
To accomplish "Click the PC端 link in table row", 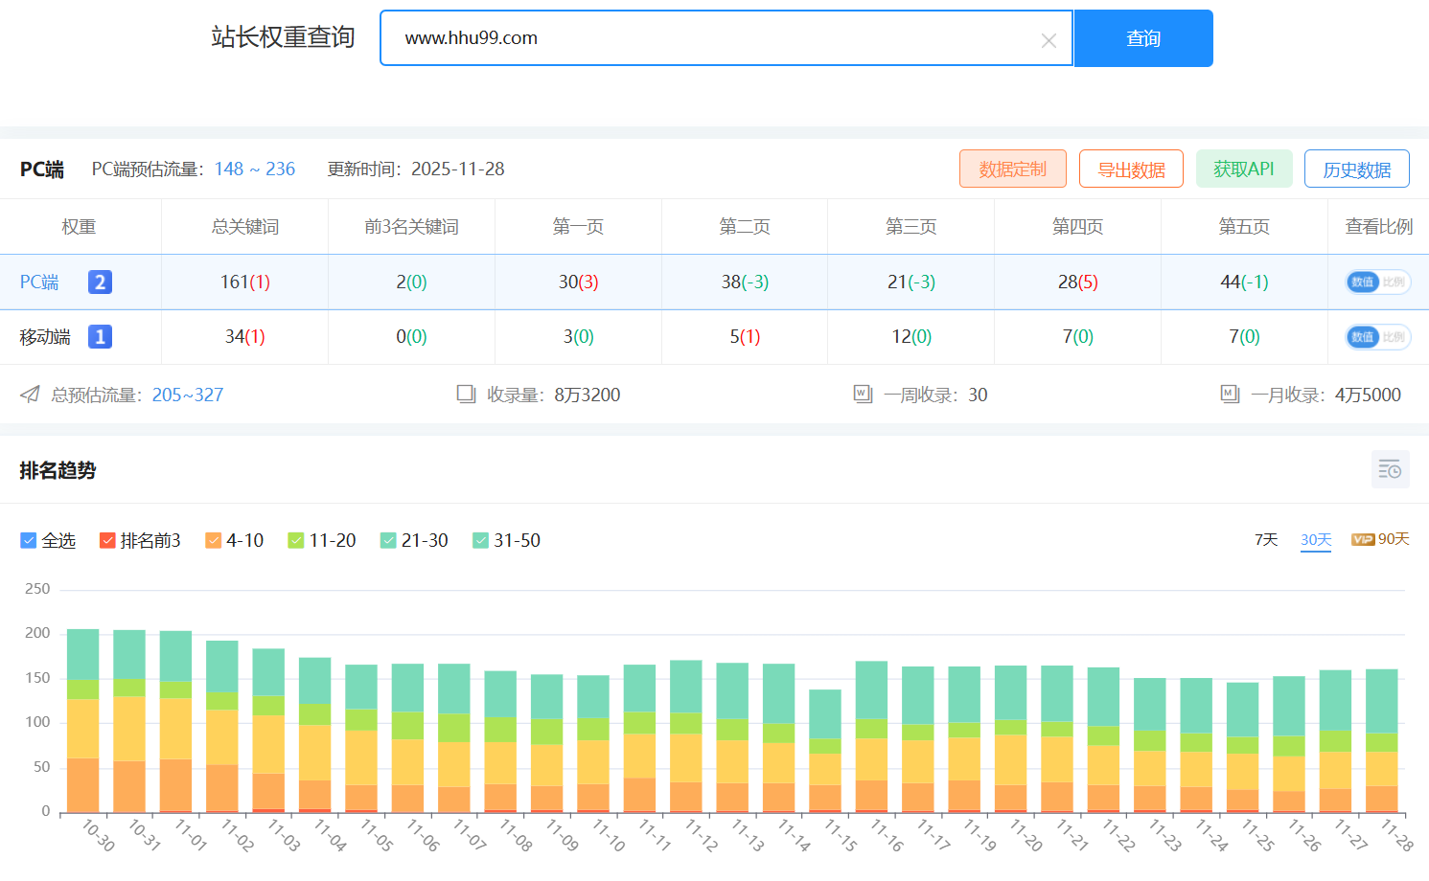I will tap(39, 282).
